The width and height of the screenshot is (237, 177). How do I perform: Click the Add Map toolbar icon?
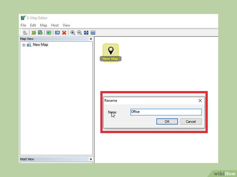(x=34, y=33)
